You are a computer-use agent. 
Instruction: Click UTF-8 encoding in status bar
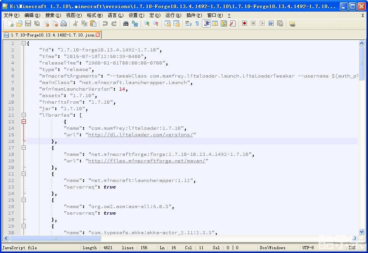(308, 248)
